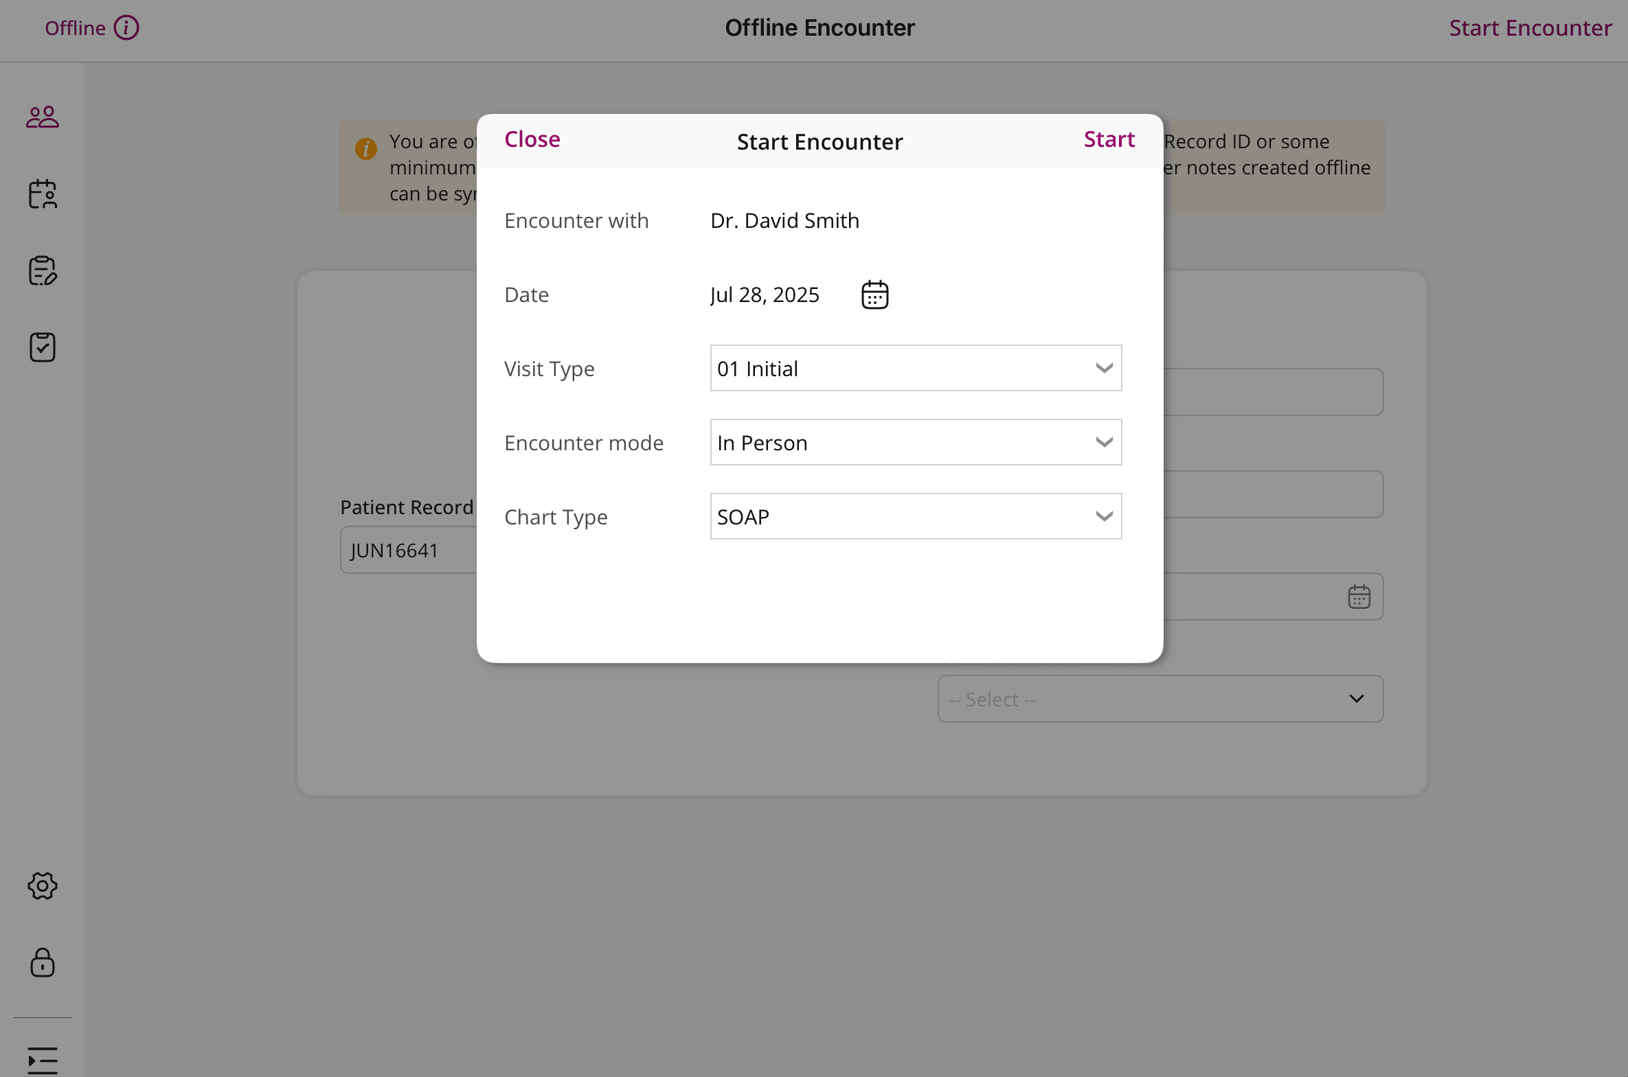Screen dimensions: 1628x1077
Task: Open the Encounter mode dropdown
Action: (916, 443)
